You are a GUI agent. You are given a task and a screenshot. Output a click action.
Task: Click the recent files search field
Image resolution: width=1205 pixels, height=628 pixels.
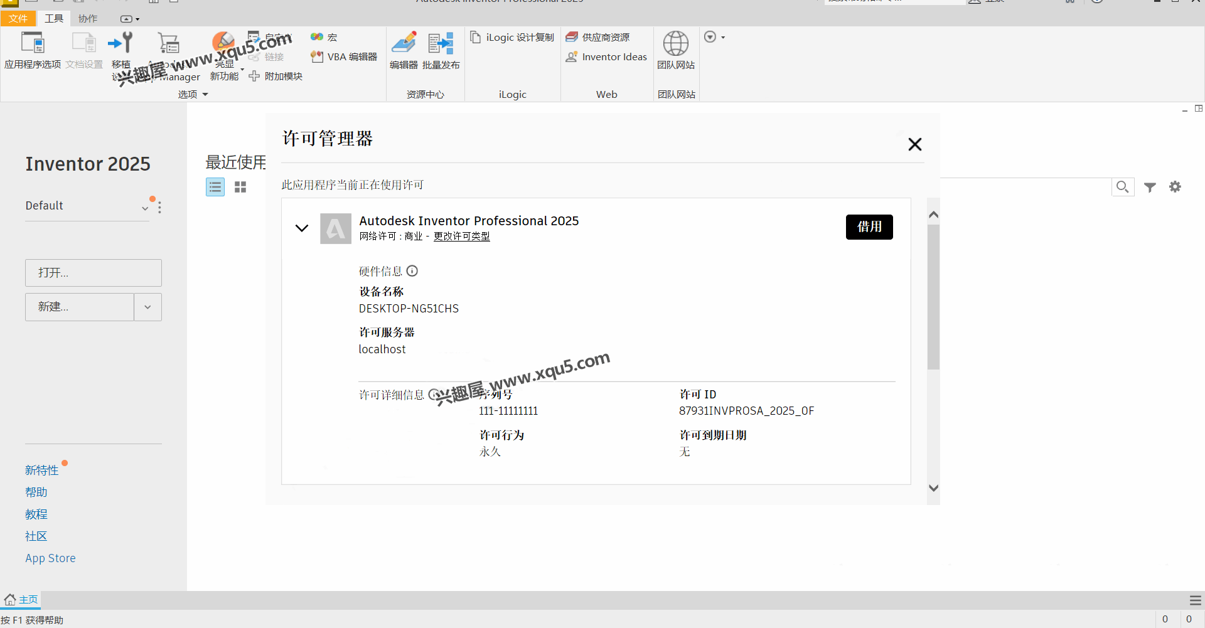coord(1026,187)
